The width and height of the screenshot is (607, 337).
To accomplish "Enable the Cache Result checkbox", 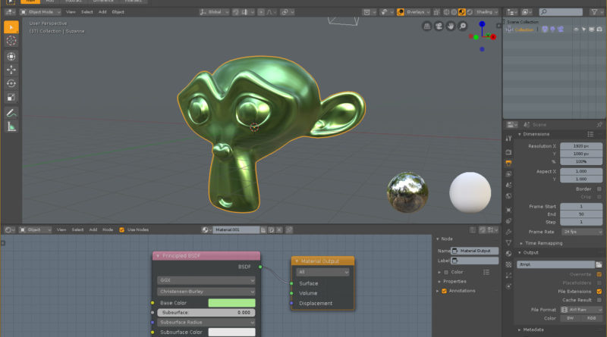I will point(599,300).
